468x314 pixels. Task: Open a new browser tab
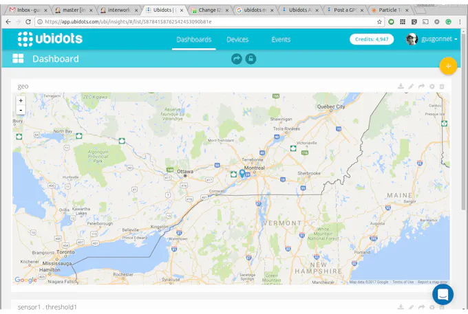coord(420,11)
